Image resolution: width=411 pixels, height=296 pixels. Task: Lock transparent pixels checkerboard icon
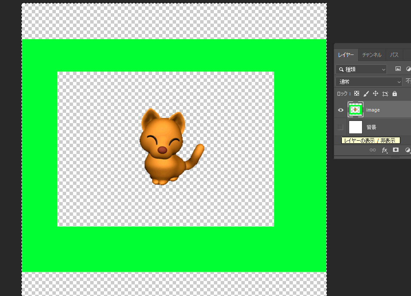(x=356, y=94)
